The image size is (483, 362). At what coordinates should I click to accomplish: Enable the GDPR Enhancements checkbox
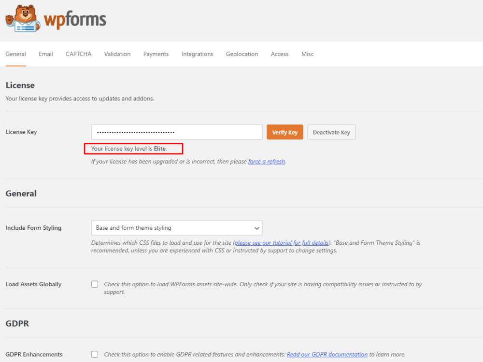tap(95, 354)
